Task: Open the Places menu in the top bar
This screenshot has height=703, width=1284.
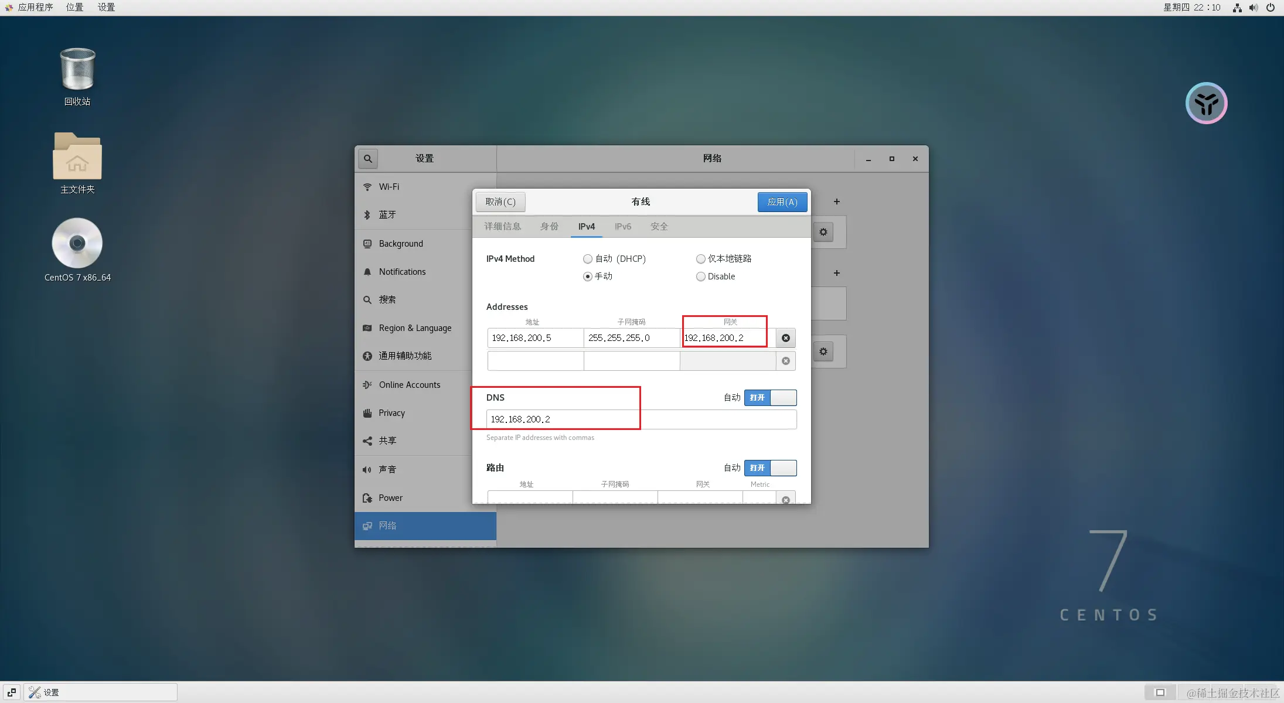Action: pos(74,8)
